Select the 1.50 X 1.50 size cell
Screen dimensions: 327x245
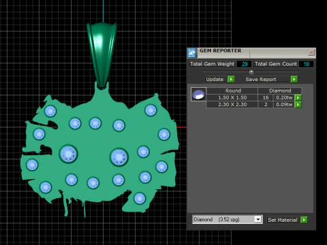click(232, 98)
